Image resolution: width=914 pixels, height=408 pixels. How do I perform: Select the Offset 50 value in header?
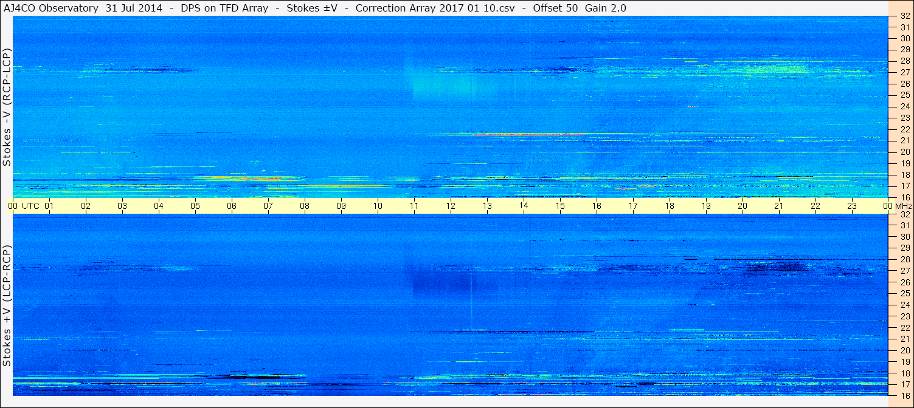[x=555, y=8]
